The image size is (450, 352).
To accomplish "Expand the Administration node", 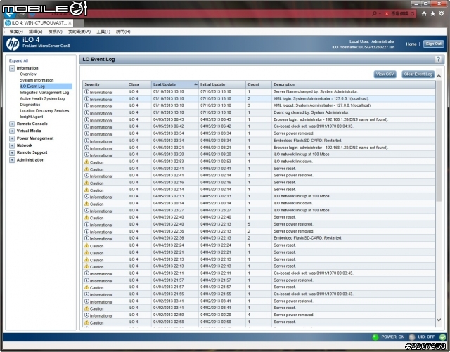I will point(12,160).
